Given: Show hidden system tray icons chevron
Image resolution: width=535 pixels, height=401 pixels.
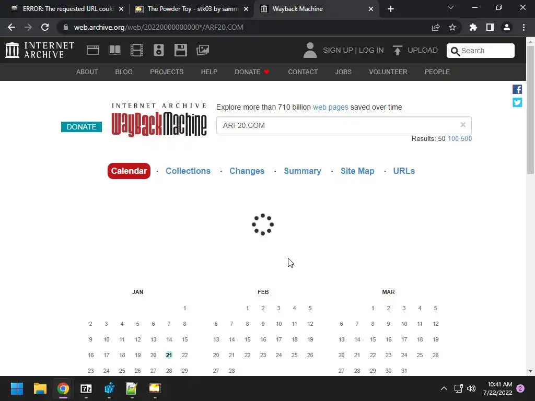Looking at the screenshot, I should click(444, 388).
